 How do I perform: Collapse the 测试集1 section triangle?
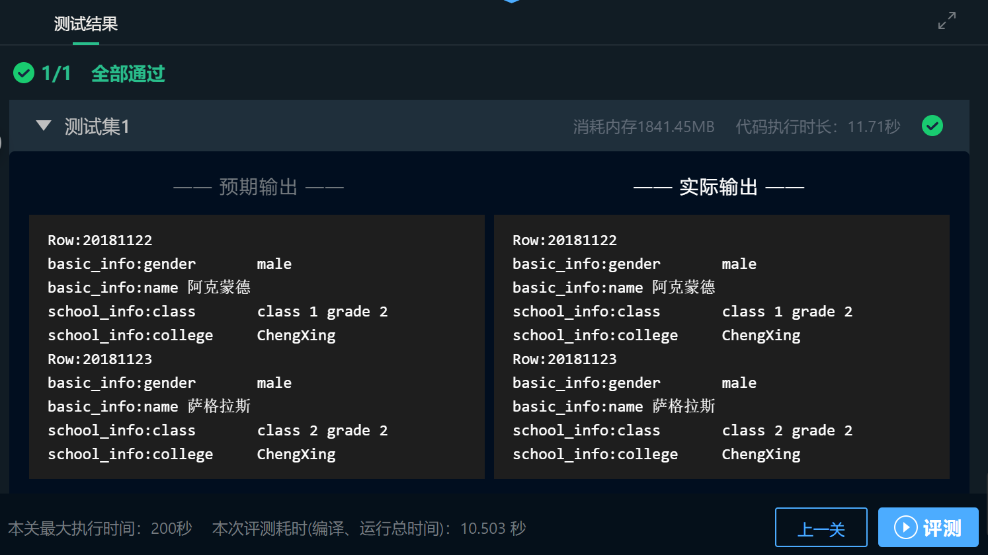point(44,126)
